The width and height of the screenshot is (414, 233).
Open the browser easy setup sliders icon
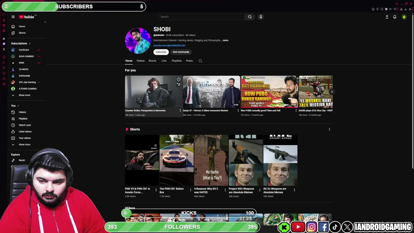point(410,9)
